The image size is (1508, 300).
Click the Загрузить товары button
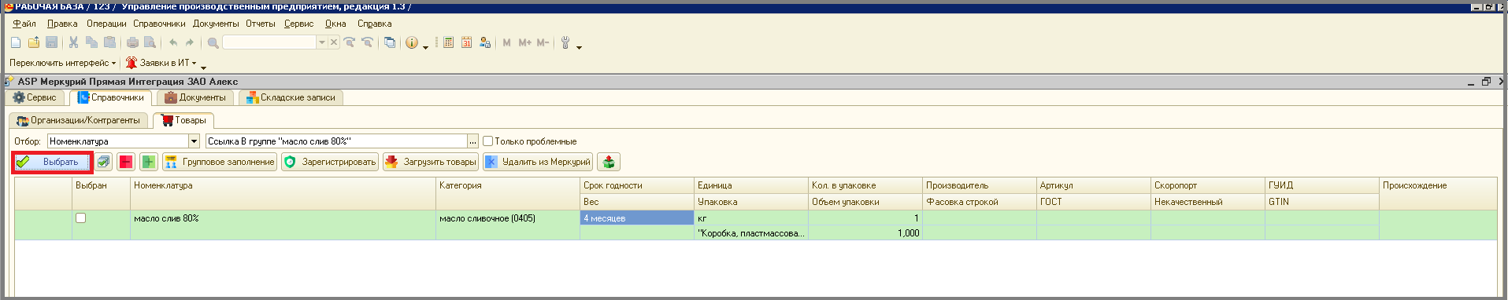(x=431, y=162)
